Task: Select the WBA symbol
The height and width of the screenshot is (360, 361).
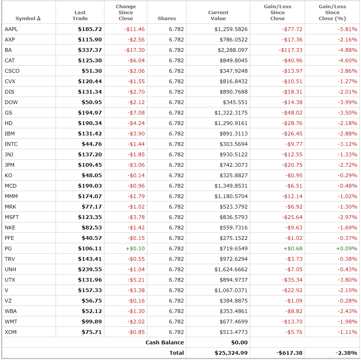Action: (10, 311)
